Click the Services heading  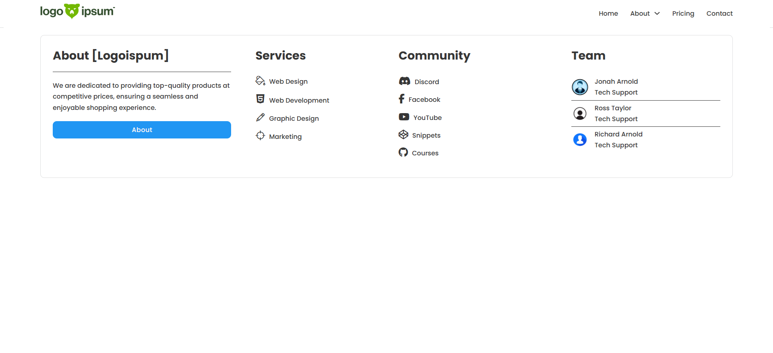(x=281, y=56)
